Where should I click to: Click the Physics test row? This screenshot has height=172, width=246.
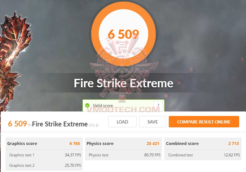coord(123,155)
